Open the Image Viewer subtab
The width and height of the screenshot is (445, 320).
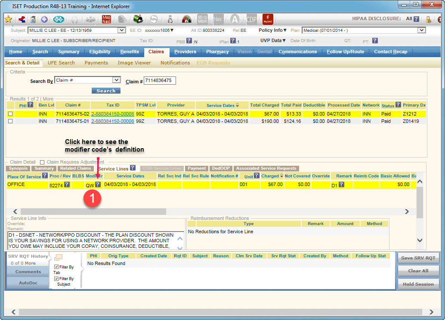pos(134,63)
